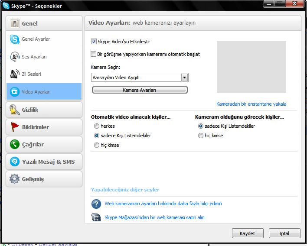Open link about webcam settings information
307x246 pixels.
pos(163,204)
